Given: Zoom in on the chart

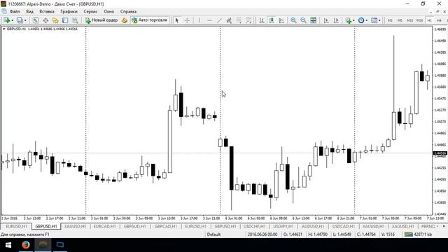Looking at the screenshot, I should (x=293, y=20).
